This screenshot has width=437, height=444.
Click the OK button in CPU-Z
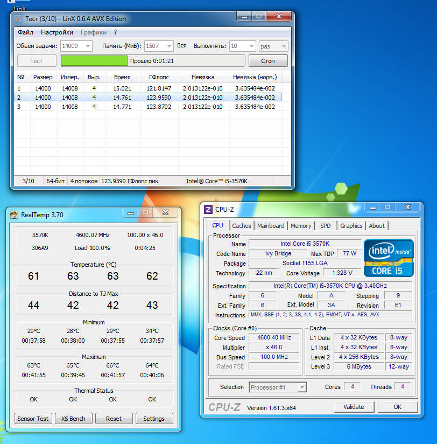tap(397, 407)
